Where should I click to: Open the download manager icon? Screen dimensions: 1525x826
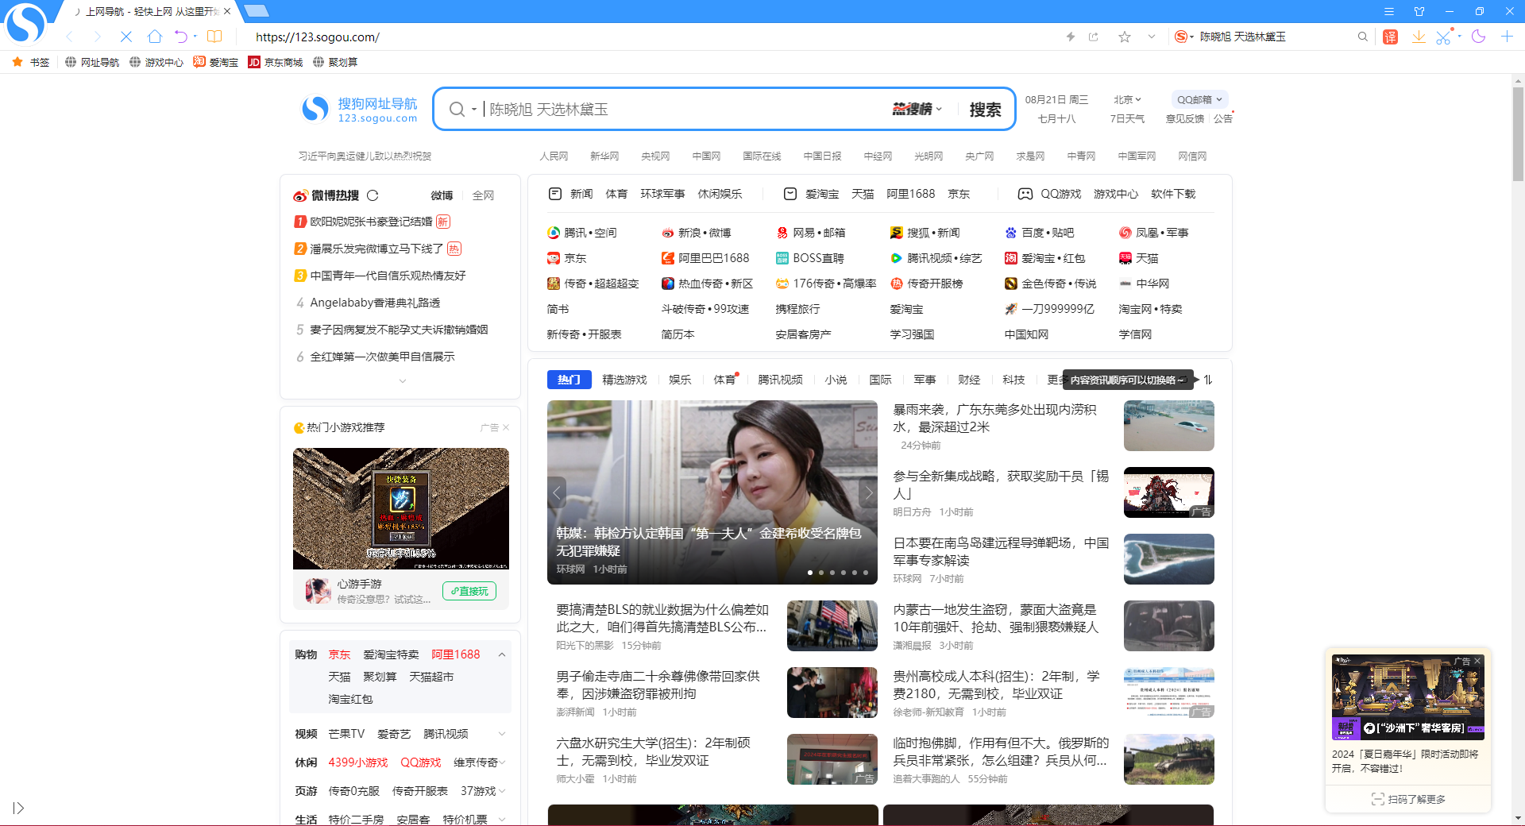(x=1419, y=37)
